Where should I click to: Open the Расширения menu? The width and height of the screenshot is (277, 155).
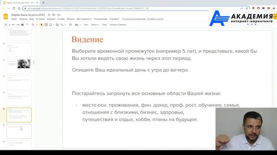[100, 19]
